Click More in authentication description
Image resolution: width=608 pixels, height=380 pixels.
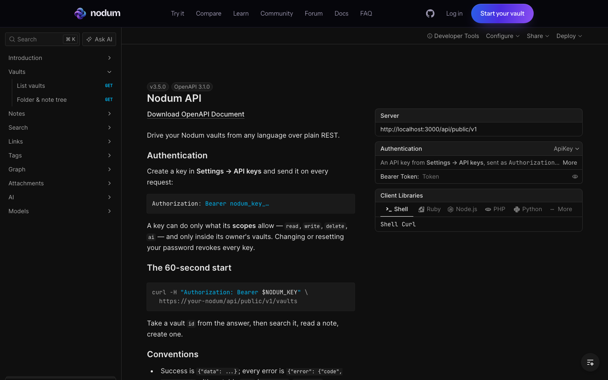(x=570, y=163)
